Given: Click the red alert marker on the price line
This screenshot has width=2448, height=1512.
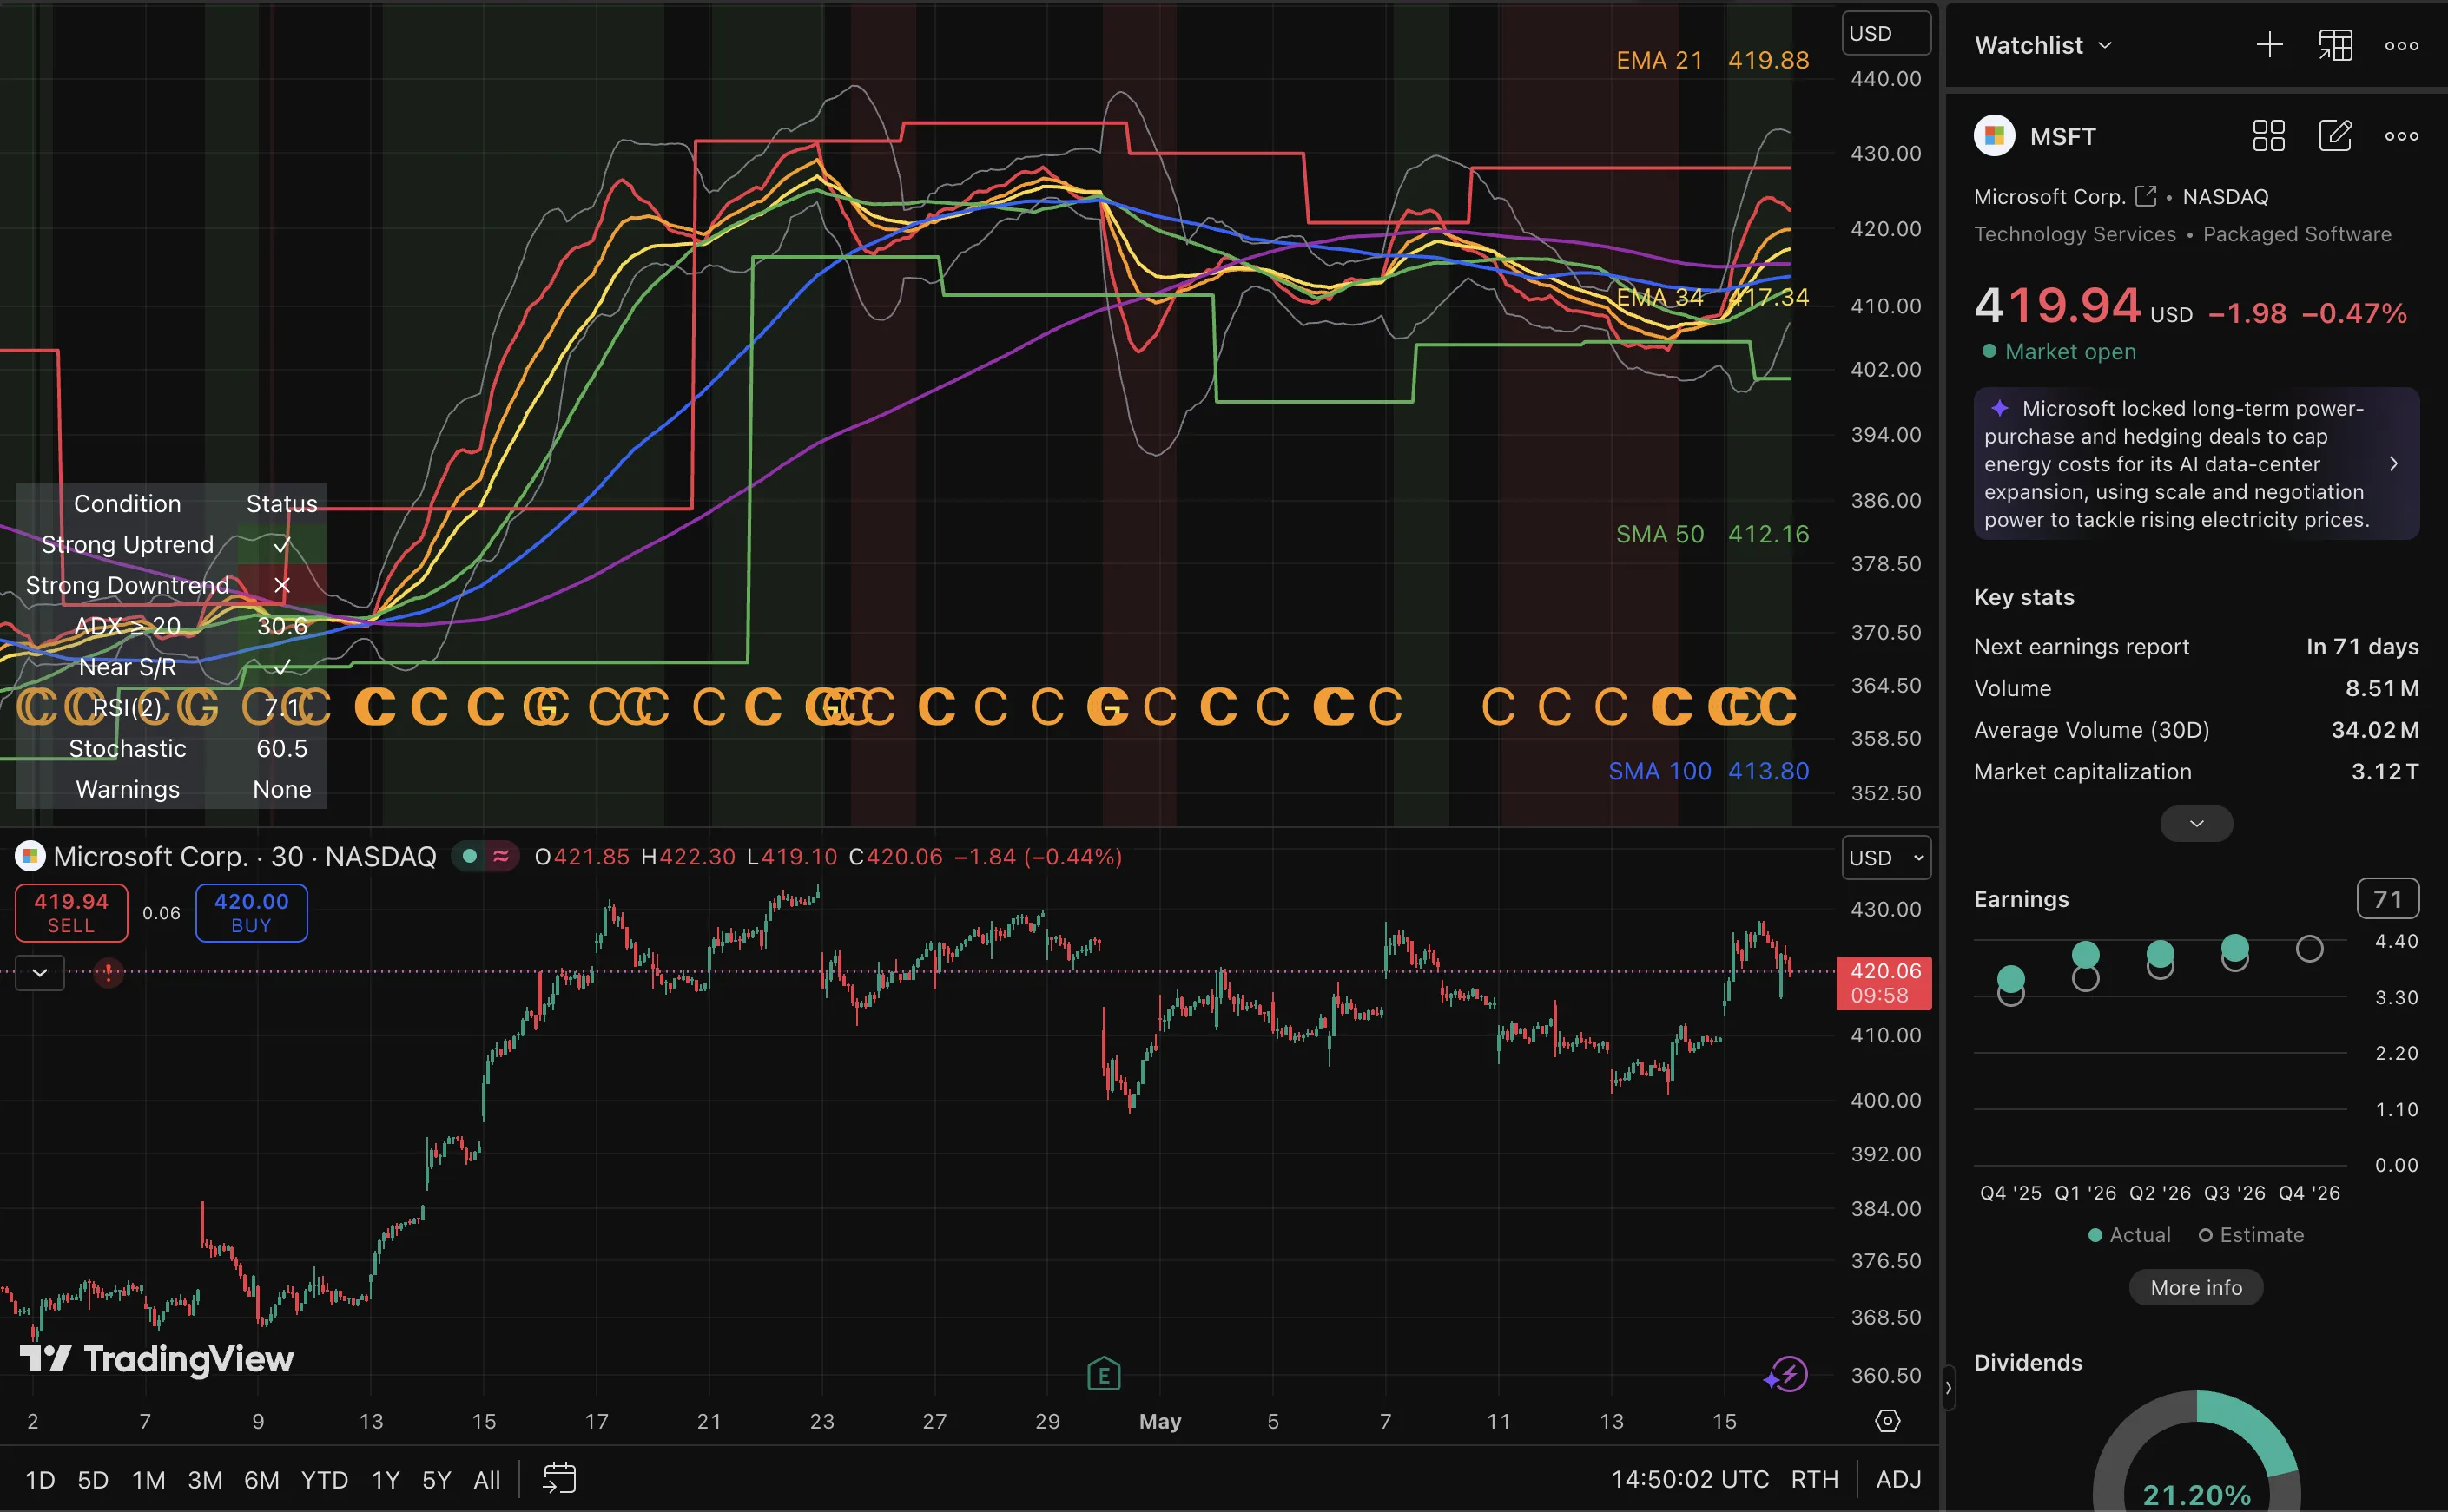Looking at the screenshot, I should coord(108,971).
